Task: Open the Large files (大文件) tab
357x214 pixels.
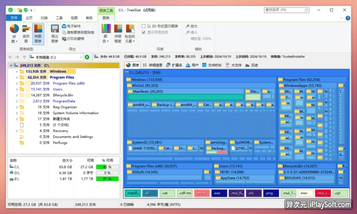Action: [234, 65]
